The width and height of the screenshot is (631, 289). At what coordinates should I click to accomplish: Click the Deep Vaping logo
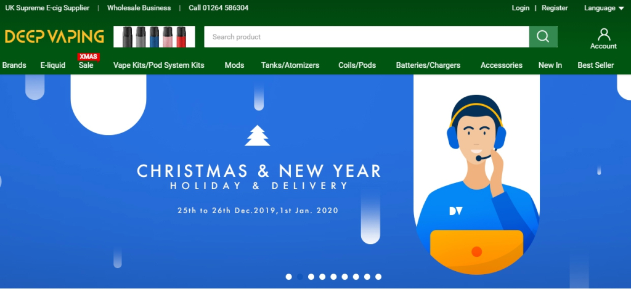click(54, 36)
